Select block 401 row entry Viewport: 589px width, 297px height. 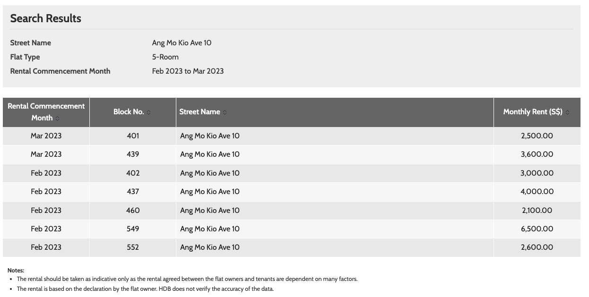pyautogui.click(x=292, y=136)
